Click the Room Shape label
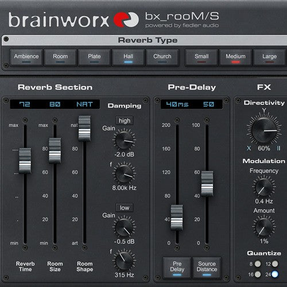This screenshot has width=287, height=287. [x=85, y=266]
